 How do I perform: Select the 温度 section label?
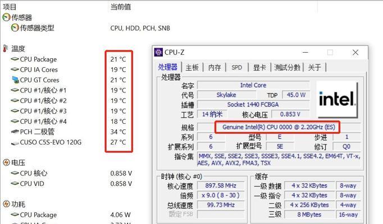[18, 49]
